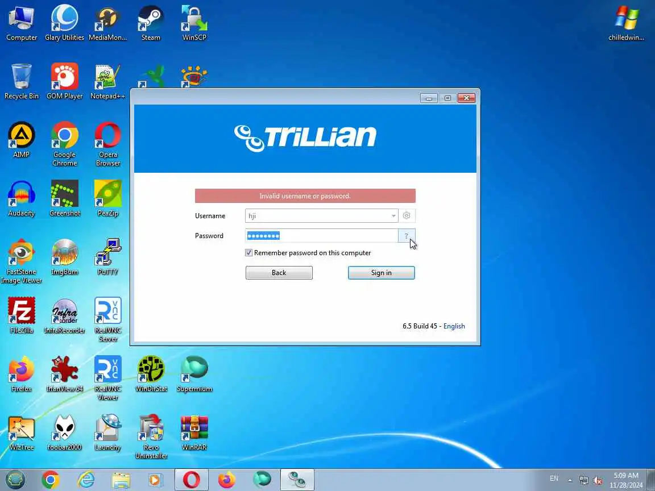655x491 pixels.
Task: Click the password help question mark
Action: 407,236
